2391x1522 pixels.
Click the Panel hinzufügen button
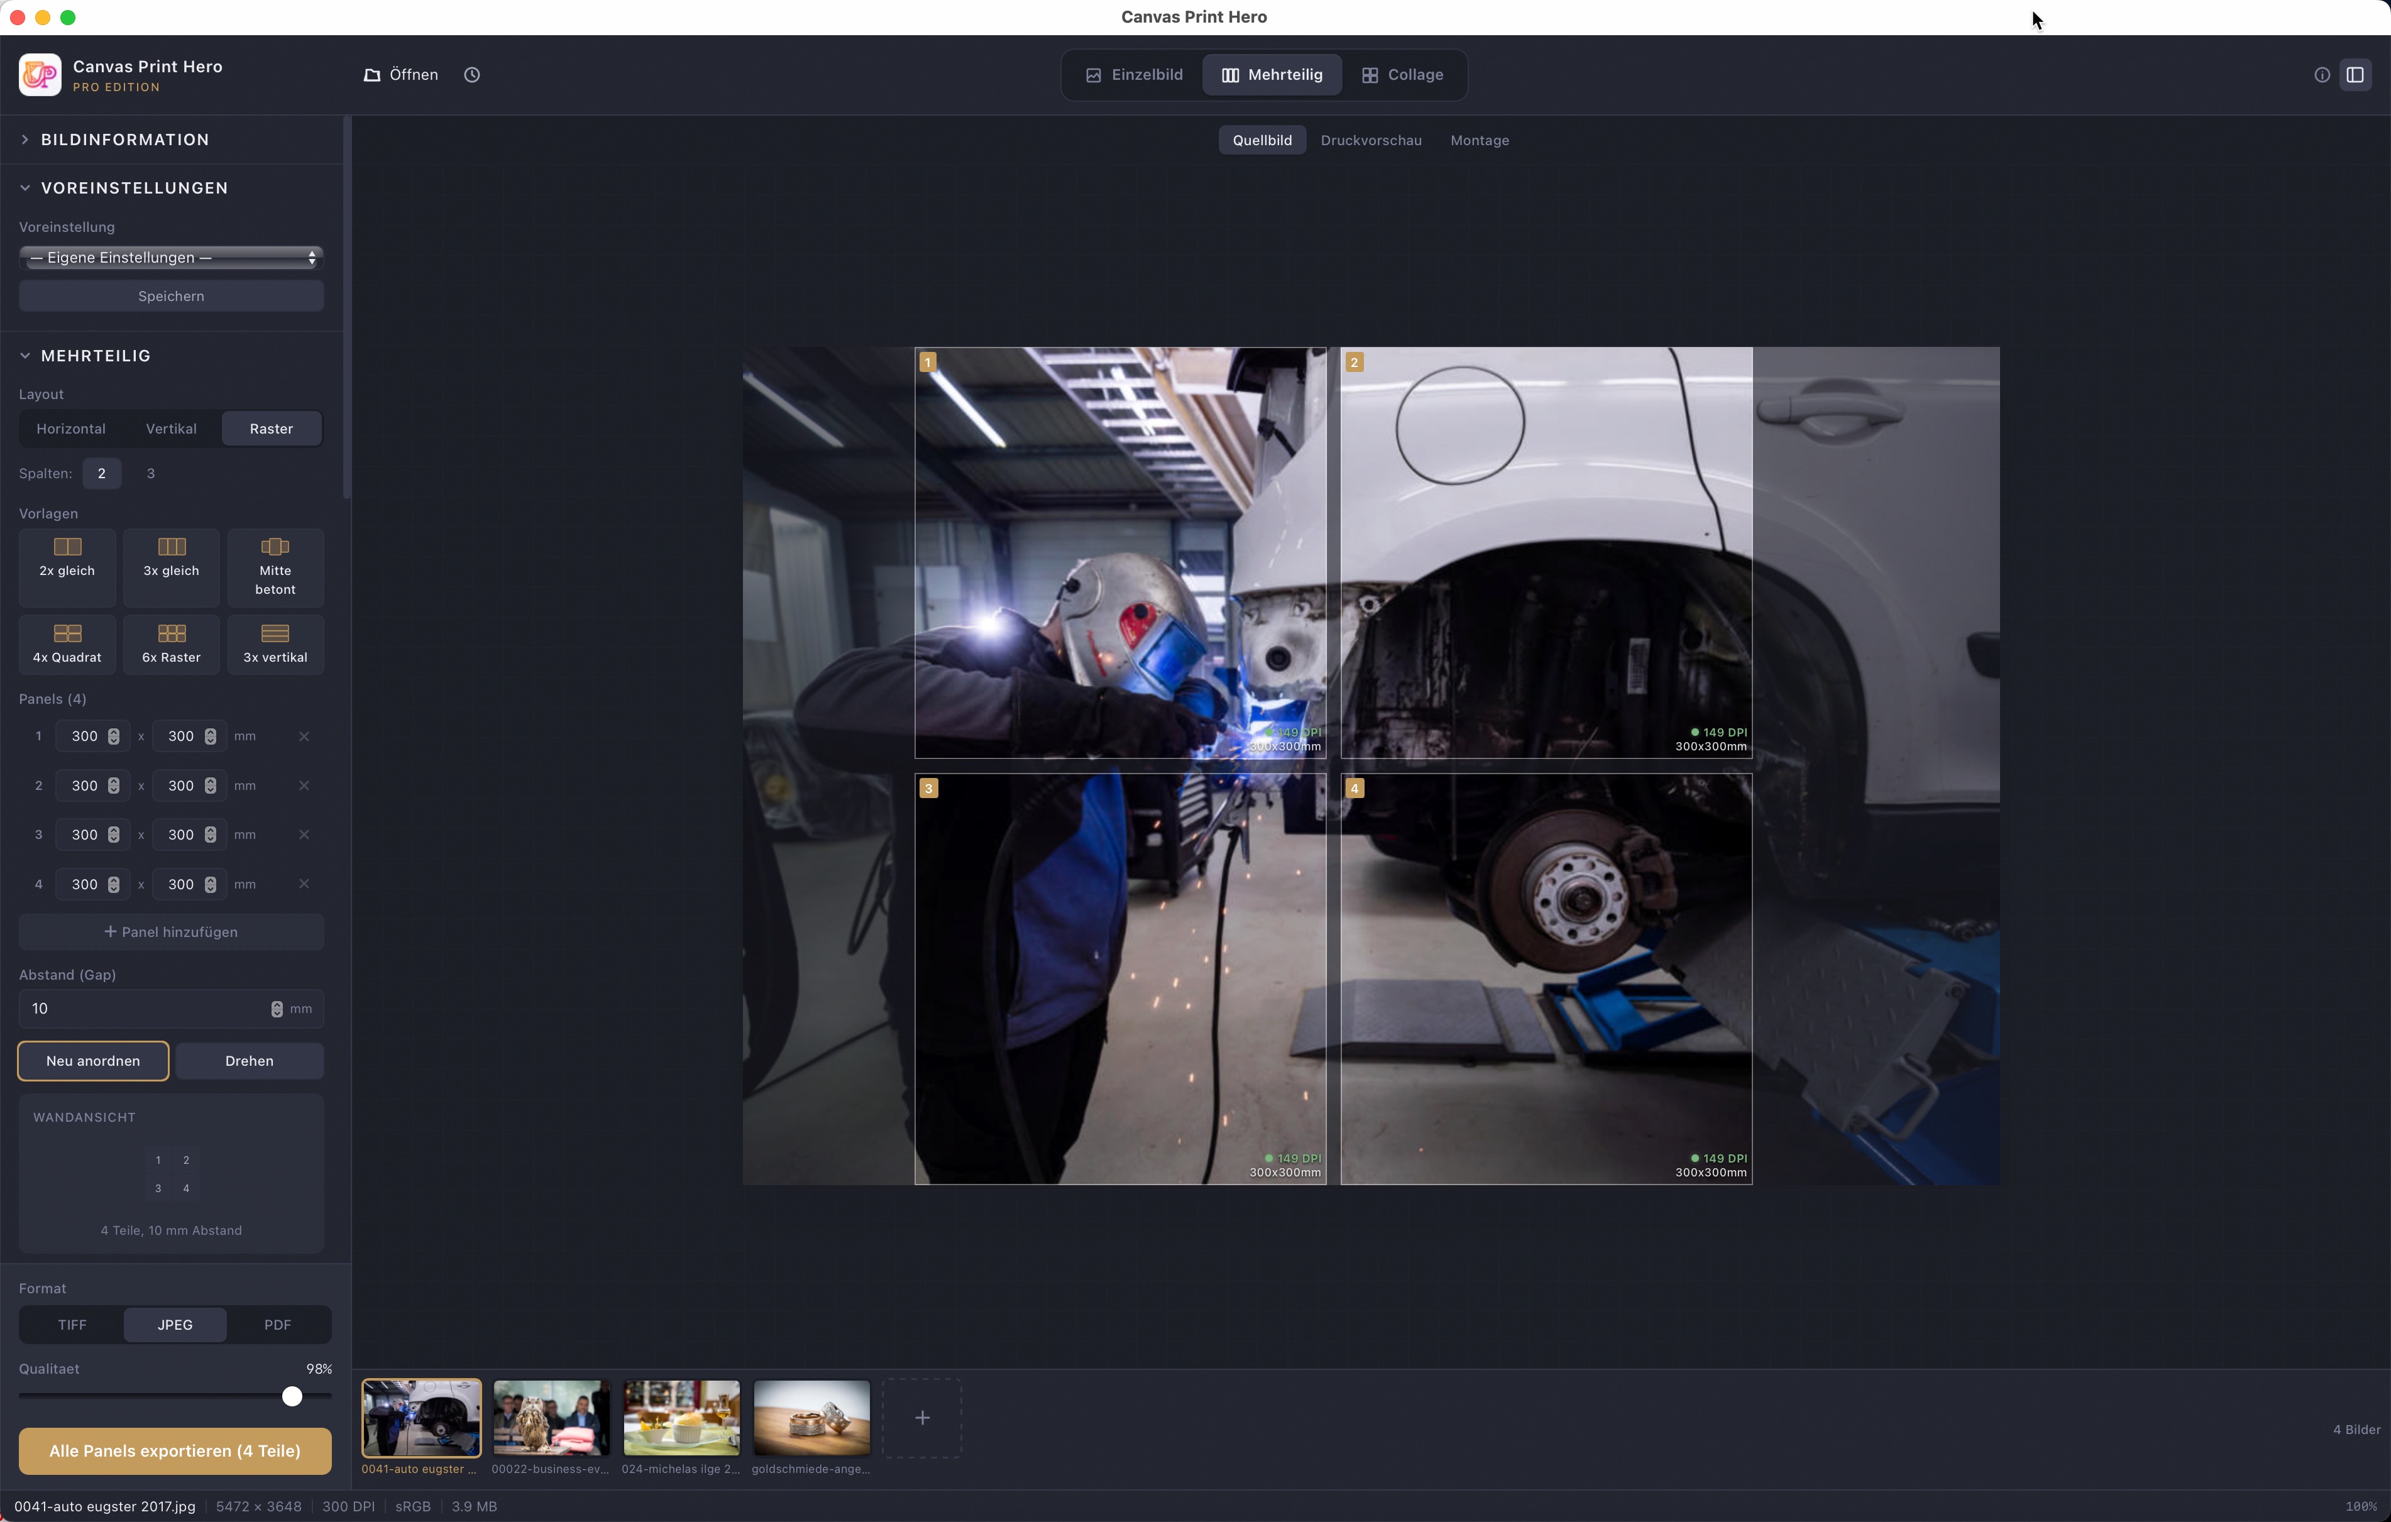(x=171, y=931)
